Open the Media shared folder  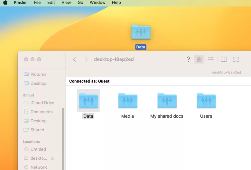pyautogui.click(x=127, y=101)
